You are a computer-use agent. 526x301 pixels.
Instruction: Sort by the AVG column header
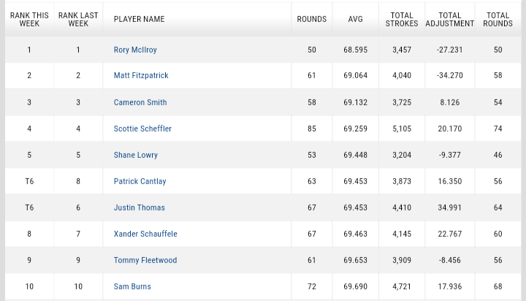355,19
